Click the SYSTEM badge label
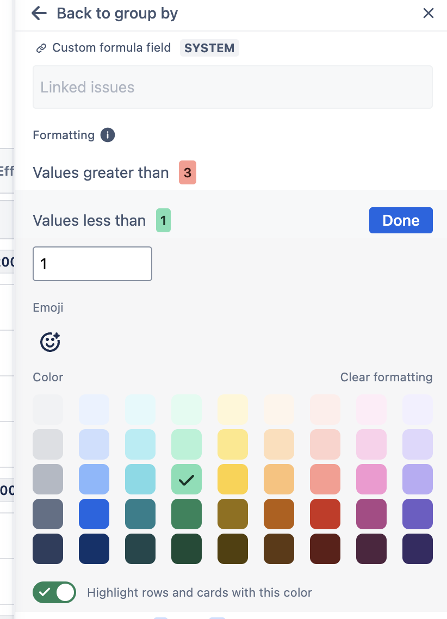Viewport: 447px width, 619px height. pyautogui.click(x=209, y=48)
